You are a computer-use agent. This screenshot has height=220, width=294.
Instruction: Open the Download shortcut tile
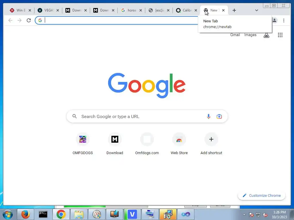pos(115,144)
